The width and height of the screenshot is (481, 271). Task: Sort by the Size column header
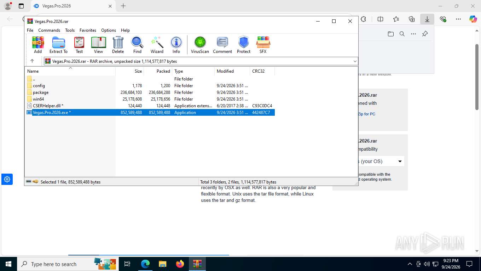click(x=129, y=71)
